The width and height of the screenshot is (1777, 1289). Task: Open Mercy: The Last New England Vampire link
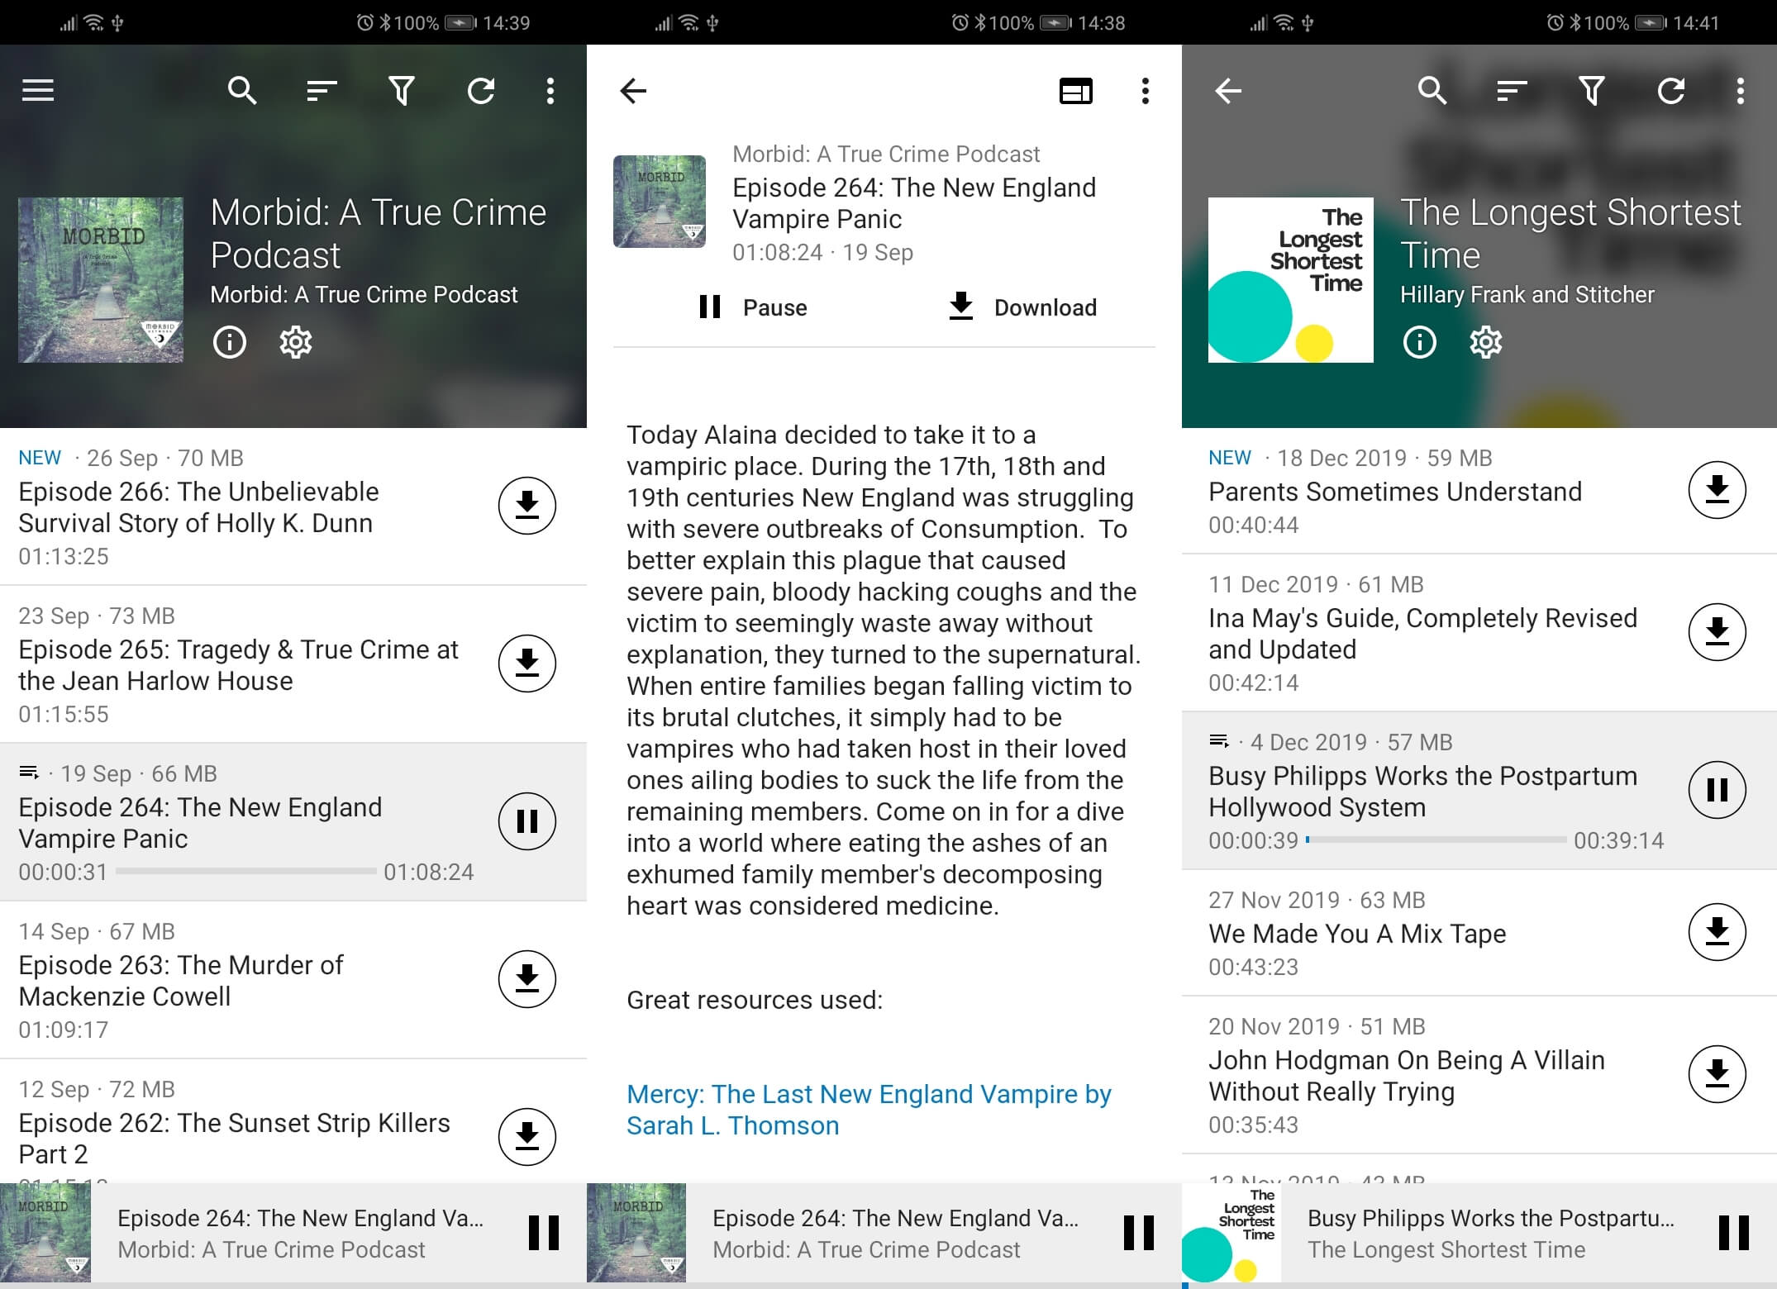point(869,1110)
